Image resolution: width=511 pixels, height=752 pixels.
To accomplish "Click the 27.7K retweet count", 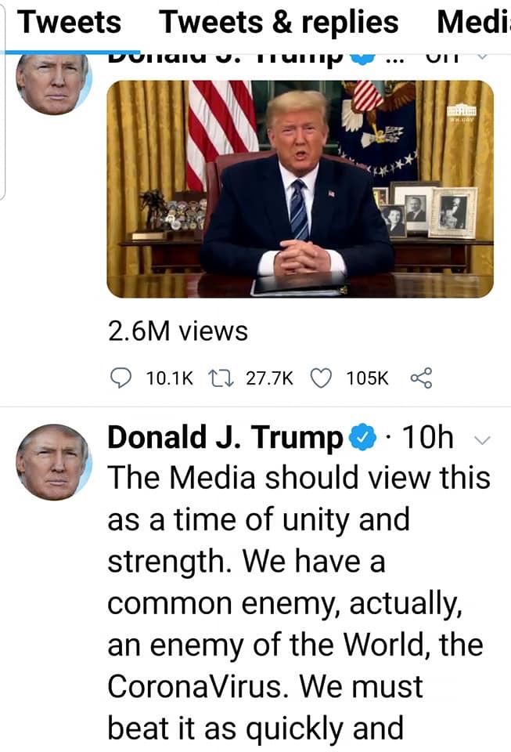I will (269, 378).
